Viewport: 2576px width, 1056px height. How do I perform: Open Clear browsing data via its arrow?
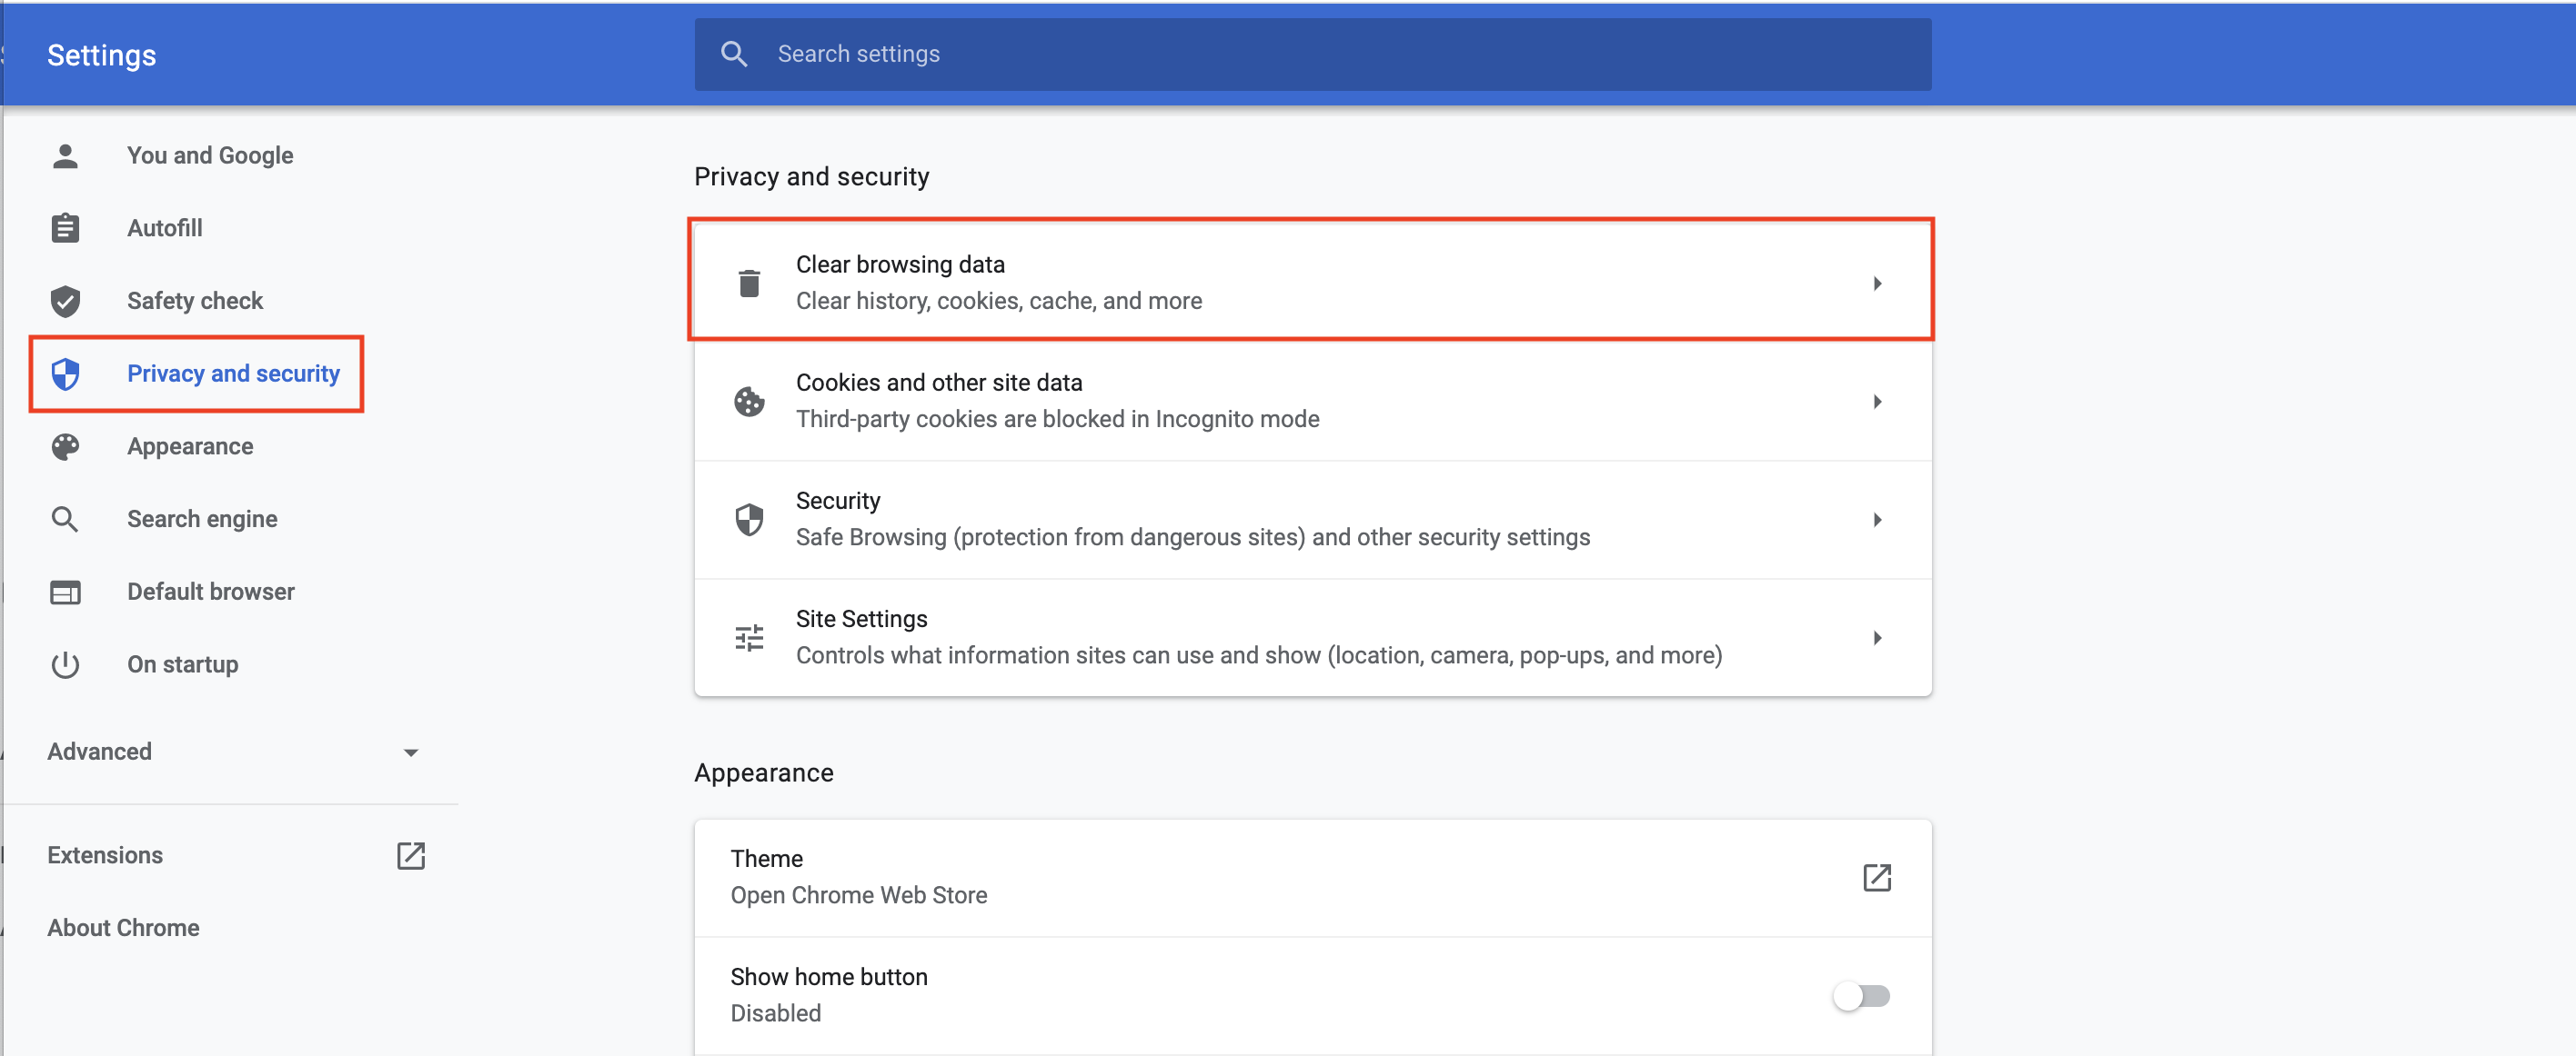coord(1877,284)
